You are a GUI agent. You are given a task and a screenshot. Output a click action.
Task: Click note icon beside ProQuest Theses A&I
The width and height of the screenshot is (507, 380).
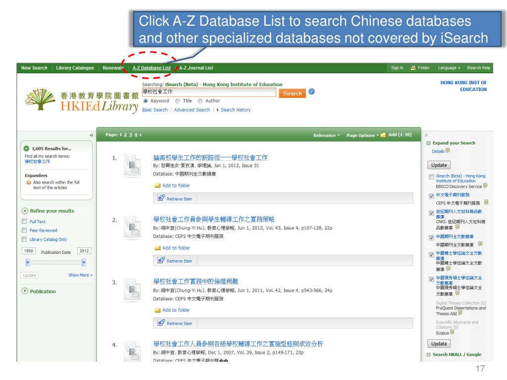[x=460, y=313]
